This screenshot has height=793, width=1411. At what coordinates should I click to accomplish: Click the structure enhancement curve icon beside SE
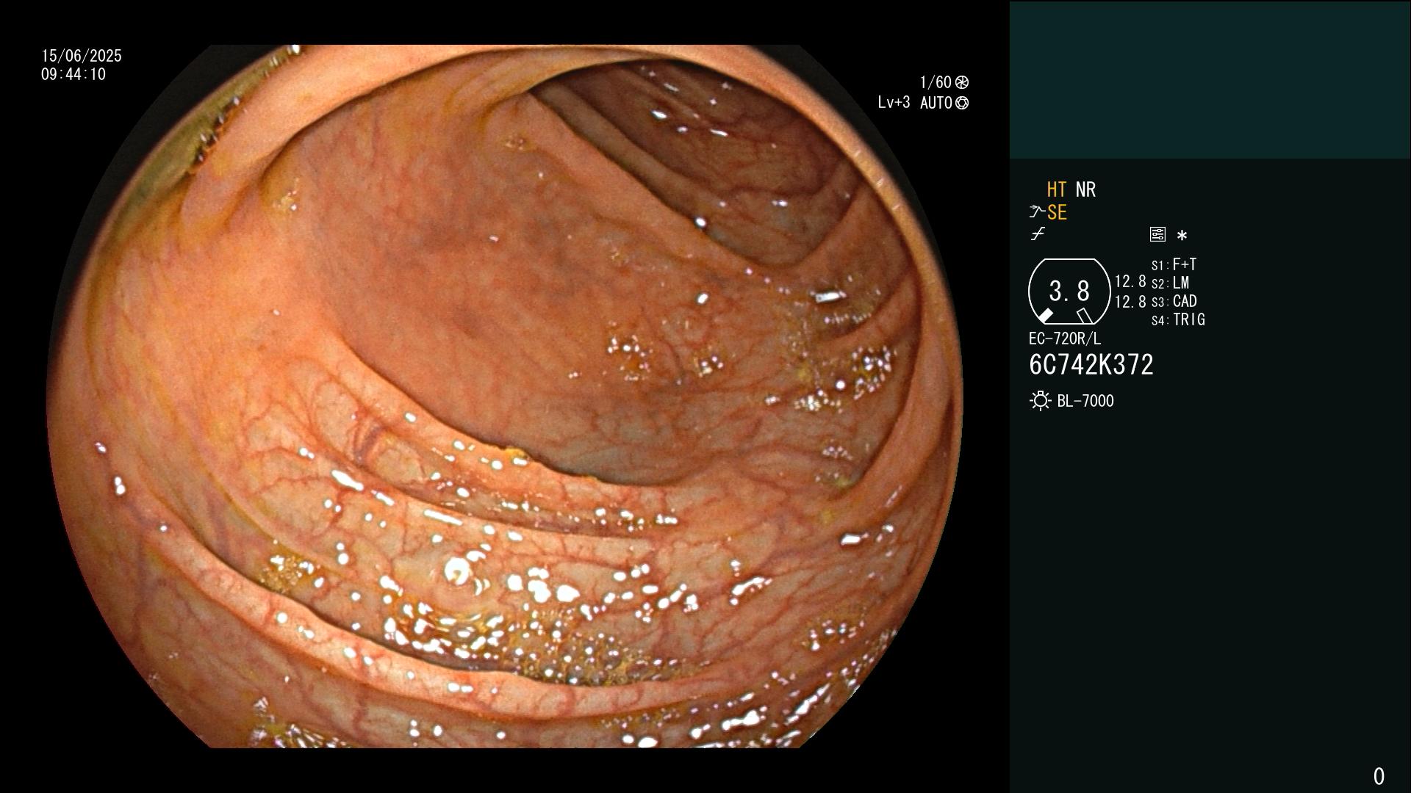click(x=1037, y=212)
